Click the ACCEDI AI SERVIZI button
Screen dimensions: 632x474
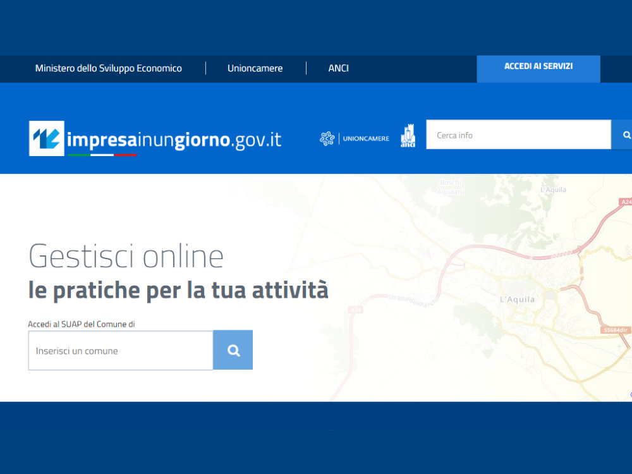[538, 69]
